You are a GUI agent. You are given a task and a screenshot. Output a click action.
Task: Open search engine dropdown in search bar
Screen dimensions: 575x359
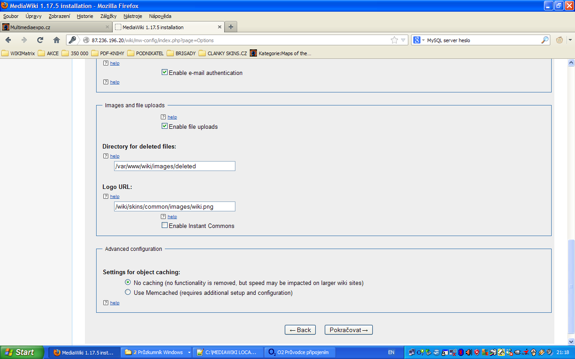click(419, 40)
